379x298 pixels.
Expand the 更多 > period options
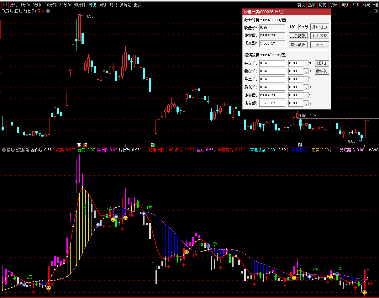139,5
